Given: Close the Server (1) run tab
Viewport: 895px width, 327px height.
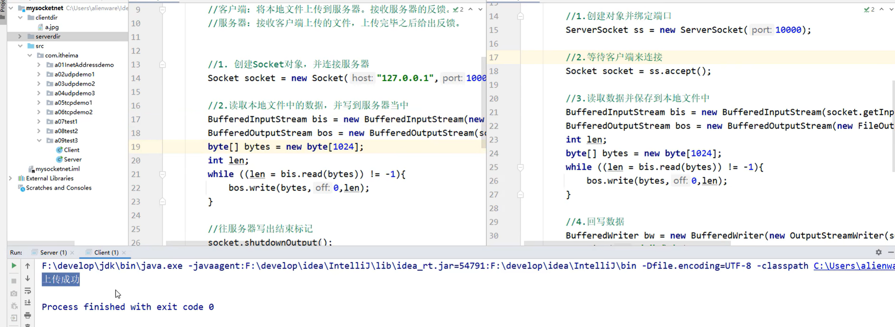Looking at the screenshot, I should [x=72, y=253].
